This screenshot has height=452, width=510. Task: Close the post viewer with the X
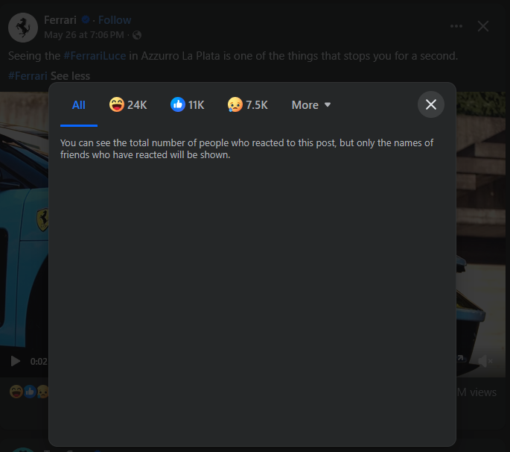(x=483, y=26)
